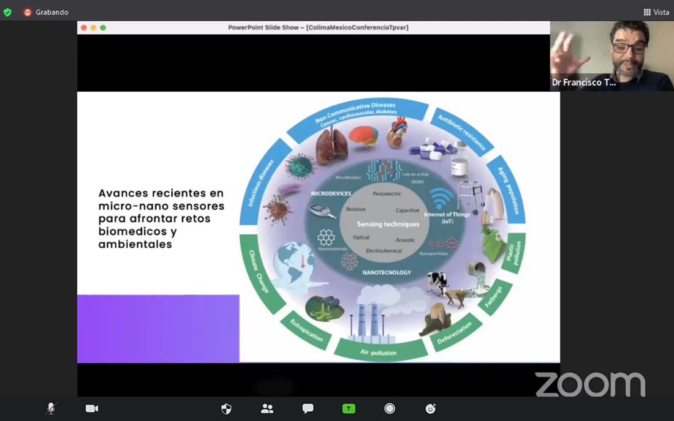Image resolution: width=674 pixels, height=421 pixels.
Task: Unmute the microphone
Action: tap(51, 408)
